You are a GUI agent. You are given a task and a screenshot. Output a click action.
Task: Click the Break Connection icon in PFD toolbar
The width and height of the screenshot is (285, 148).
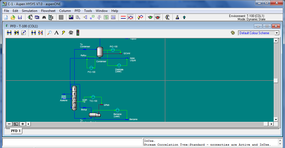tap(34, 33)
